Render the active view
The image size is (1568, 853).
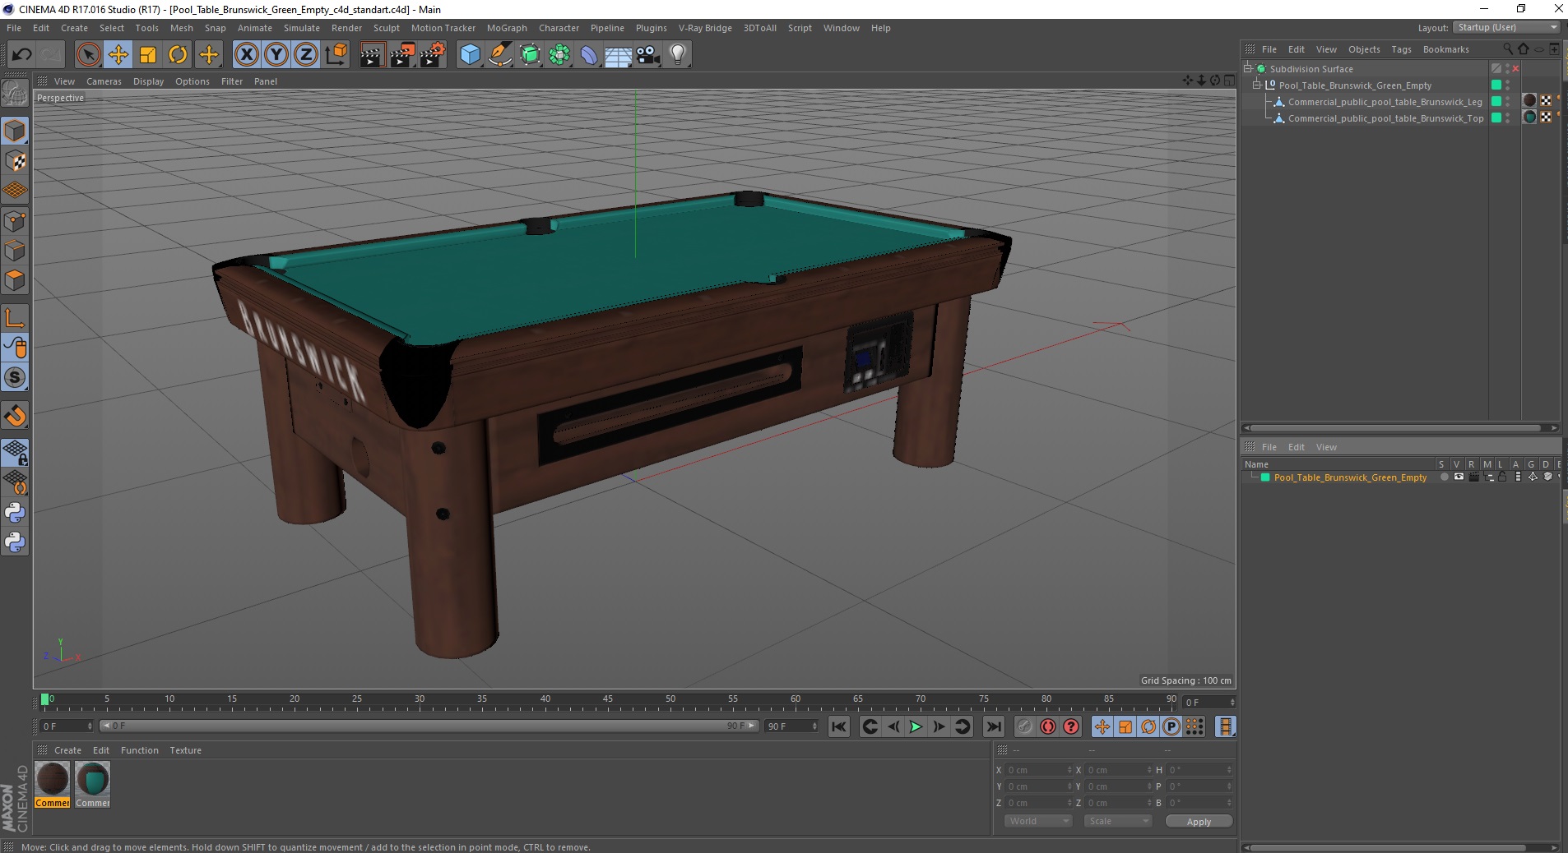pos(372,55)
